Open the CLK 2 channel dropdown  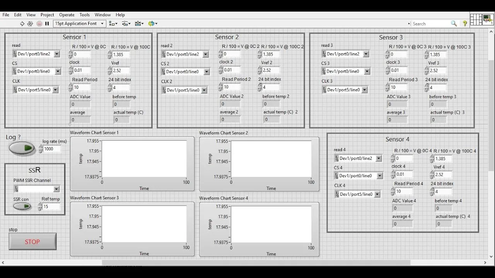[x=204, y=90]
